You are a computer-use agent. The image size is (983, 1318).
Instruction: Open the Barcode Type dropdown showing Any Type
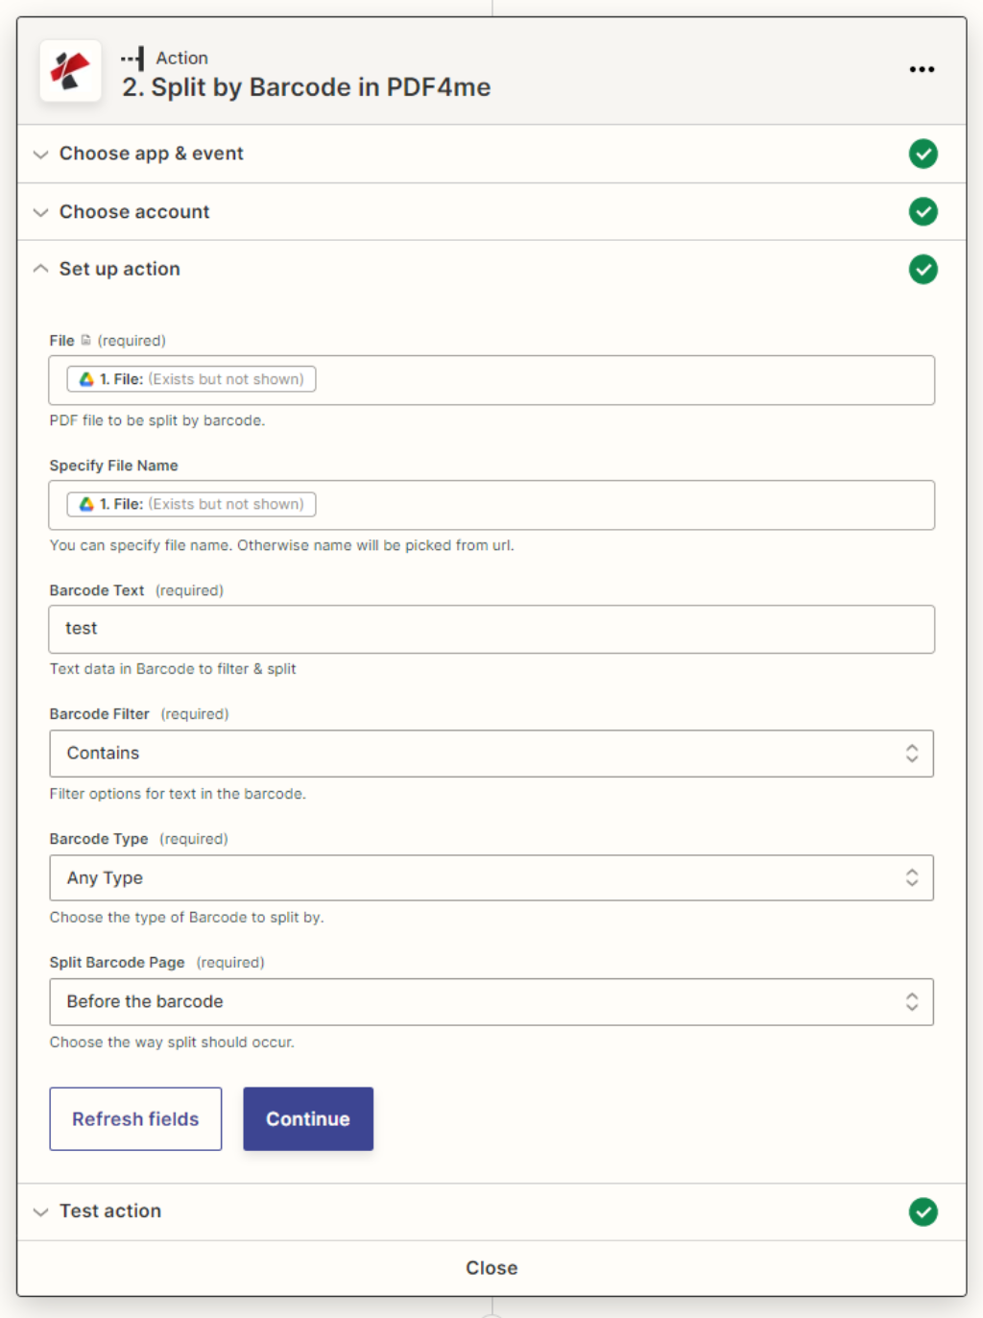491,877
